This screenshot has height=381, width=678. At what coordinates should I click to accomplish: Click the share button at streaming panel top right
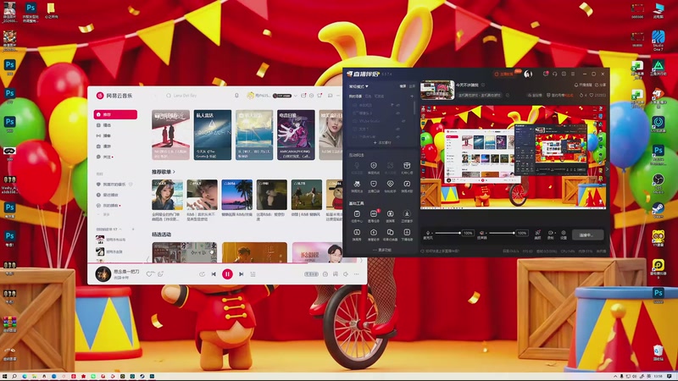click(601, 86)
